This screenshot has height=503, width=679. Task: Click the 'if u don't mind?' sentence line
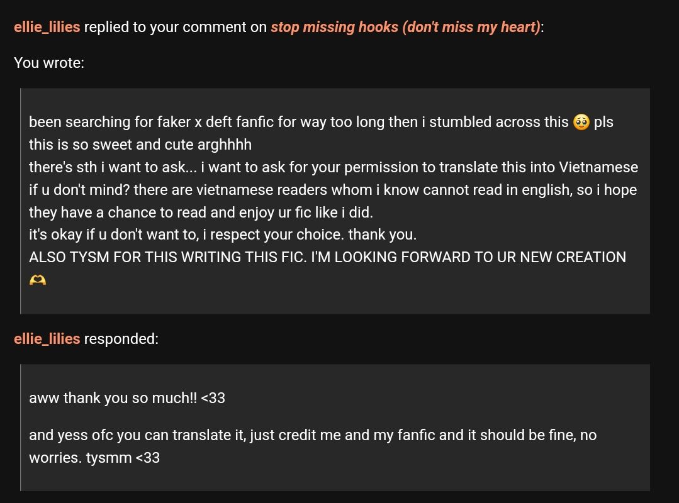(x=332, y=190)
